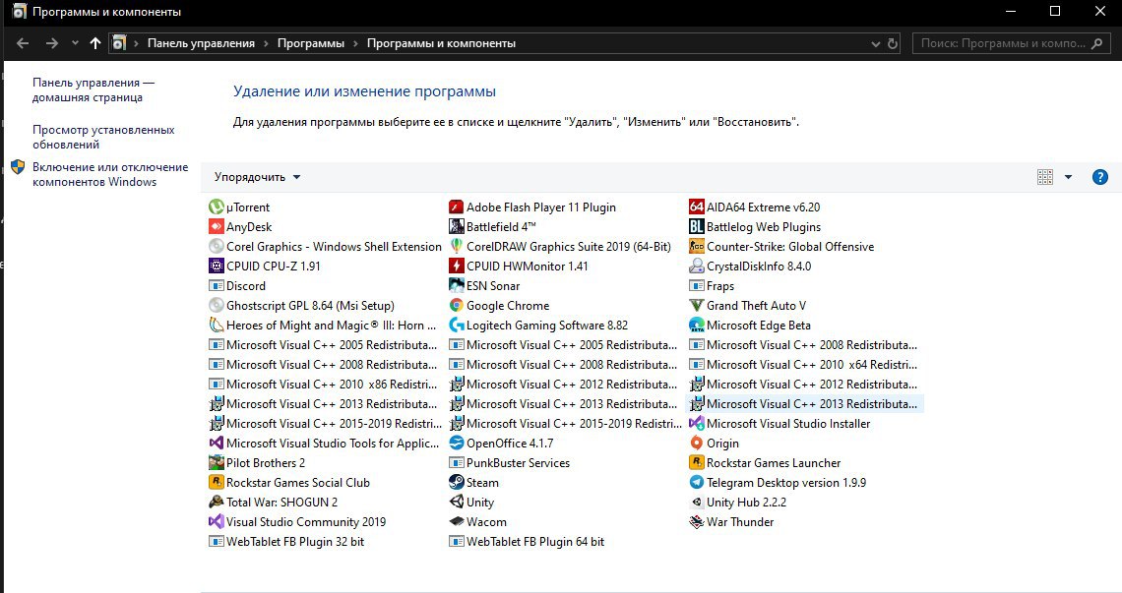Select Corel Graphics - Windows Shell Extension
This screenshot has width=1122, height=593.
click(x=325, y=246)
